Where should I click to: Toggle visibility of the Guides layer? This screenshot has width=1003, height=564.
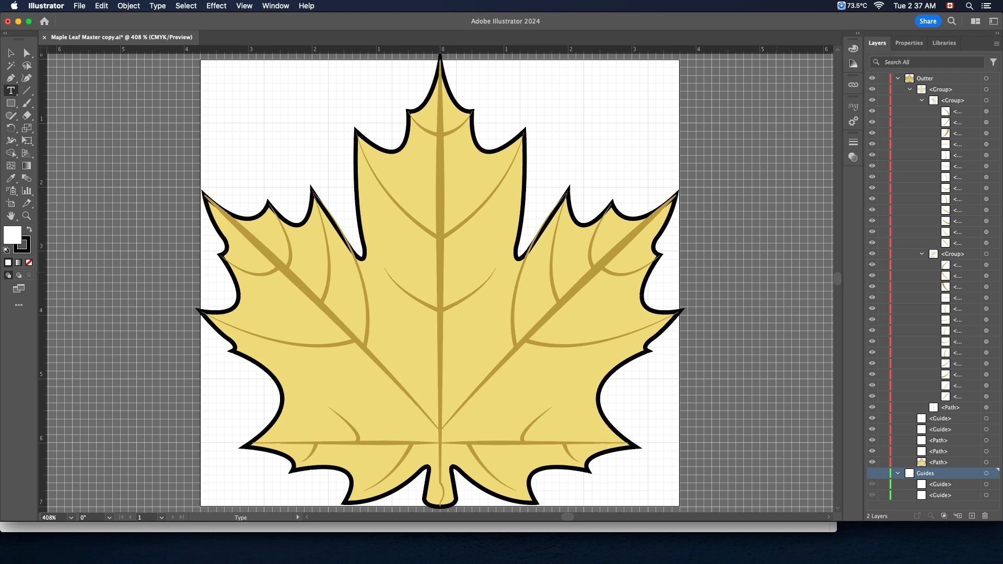pos(872,473)
